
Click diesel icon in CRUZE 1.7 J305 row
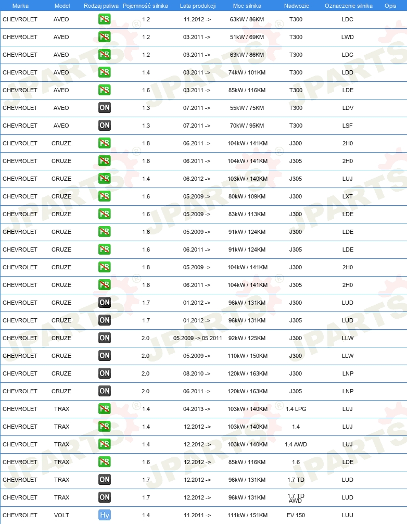(x=105, y=320)
